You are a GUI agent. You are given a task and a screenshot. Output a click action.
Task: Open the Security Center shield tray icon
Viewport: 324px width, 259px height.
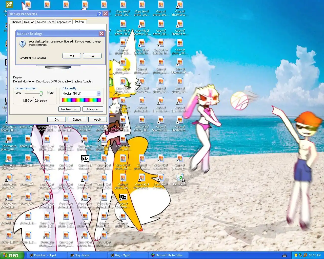[x=296, y=255]
